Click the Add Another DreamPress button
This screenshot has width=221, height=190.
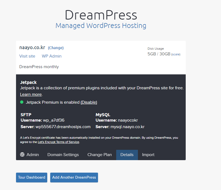(x=74, y=178)
